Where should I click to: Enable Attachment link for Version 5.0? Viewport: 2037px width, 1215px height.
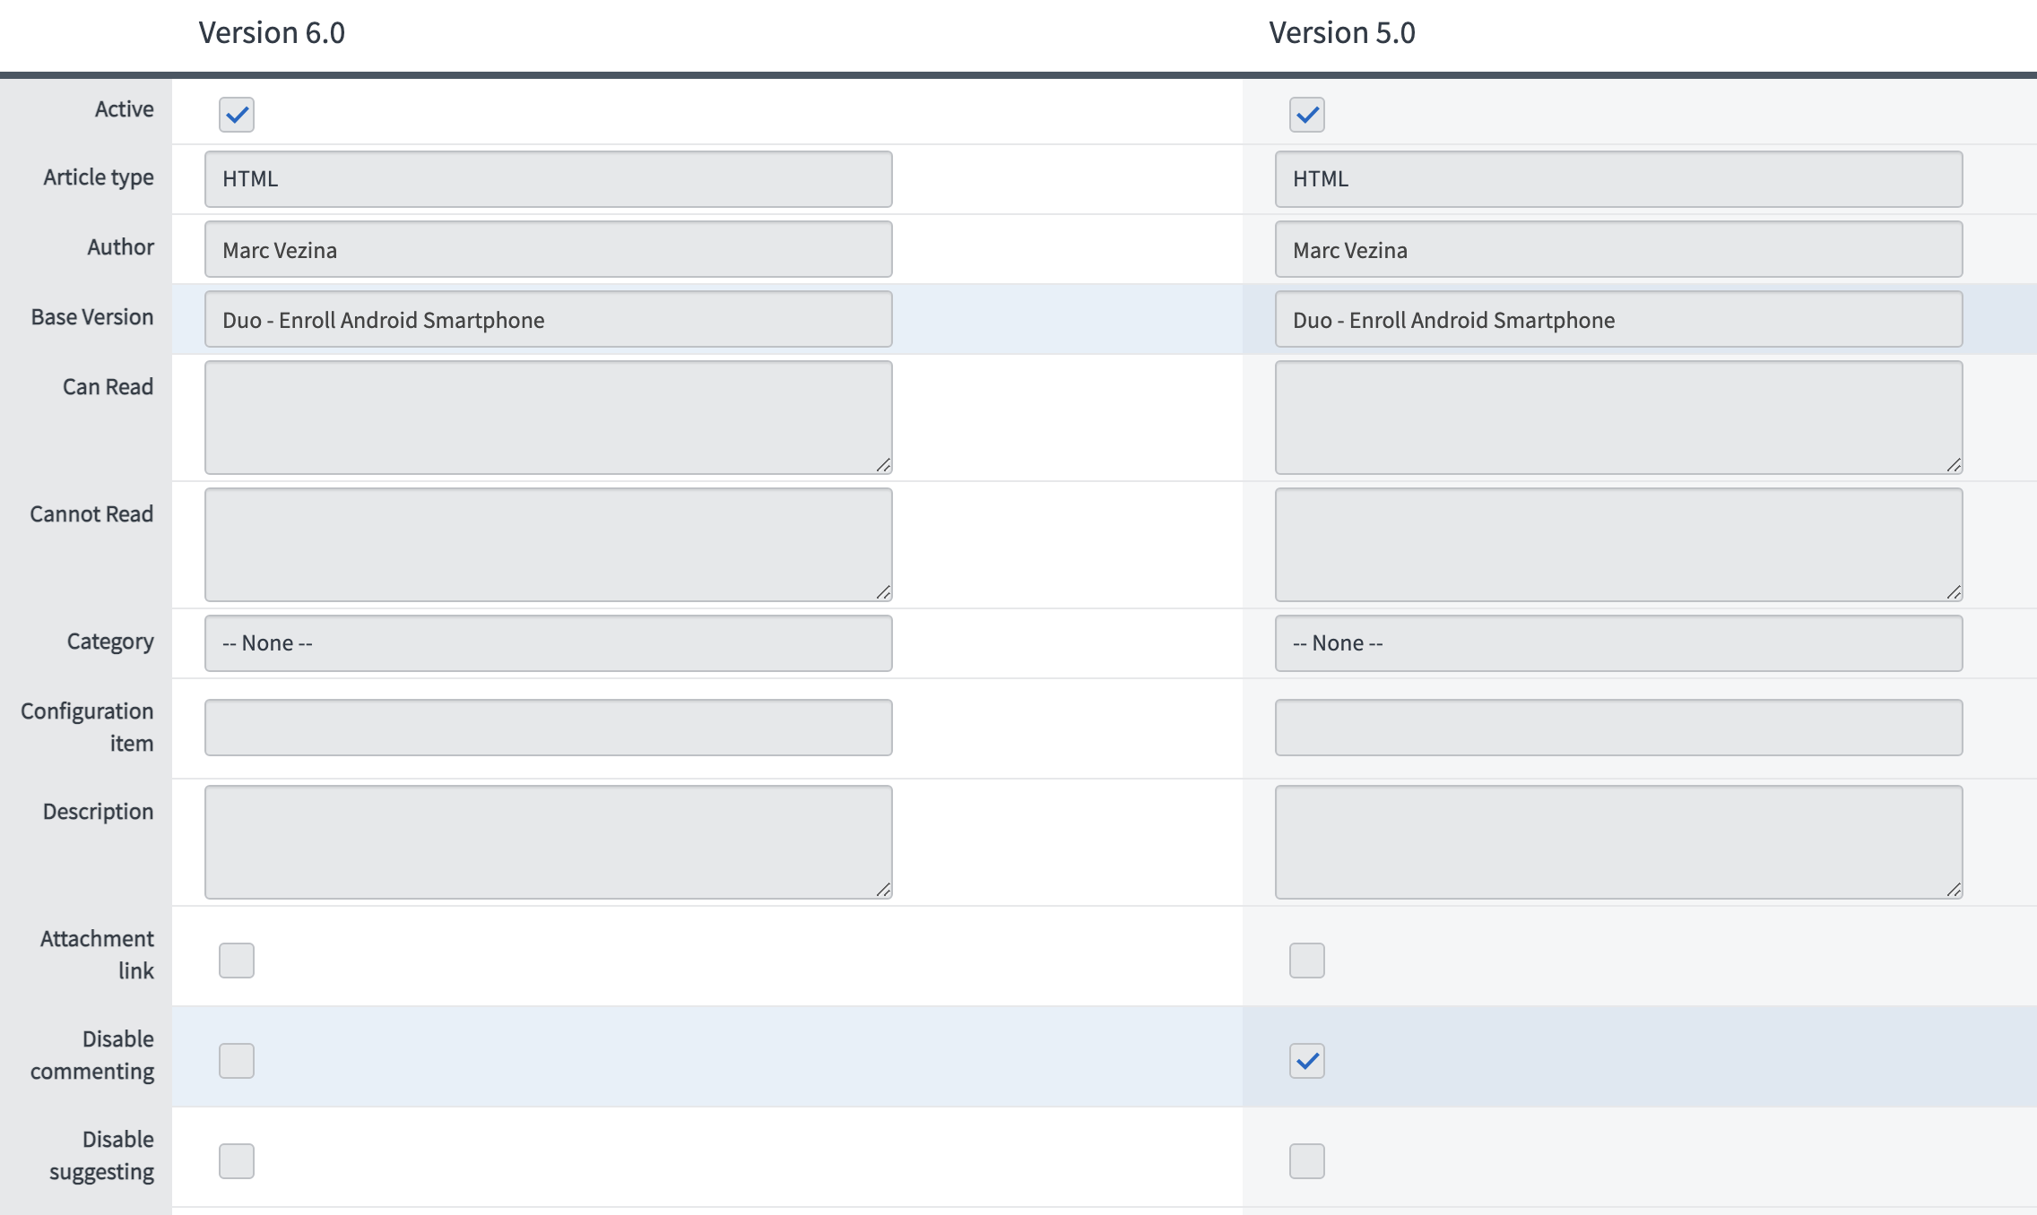1307,961
